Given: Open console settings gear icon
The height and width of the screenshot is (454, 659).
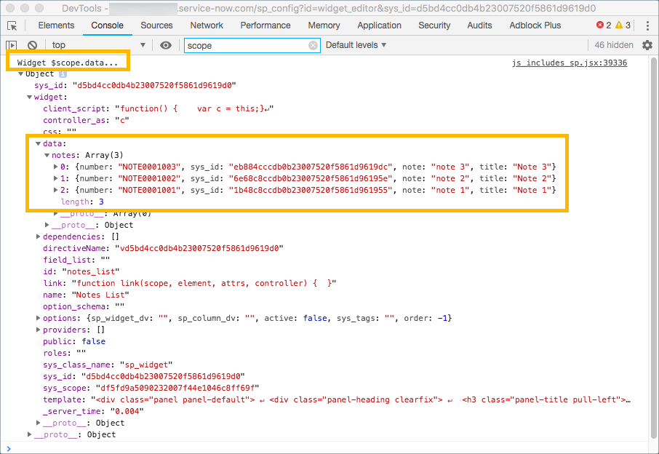Looking at the screenshot, I should pyautogui.click(x=647, y=45).
